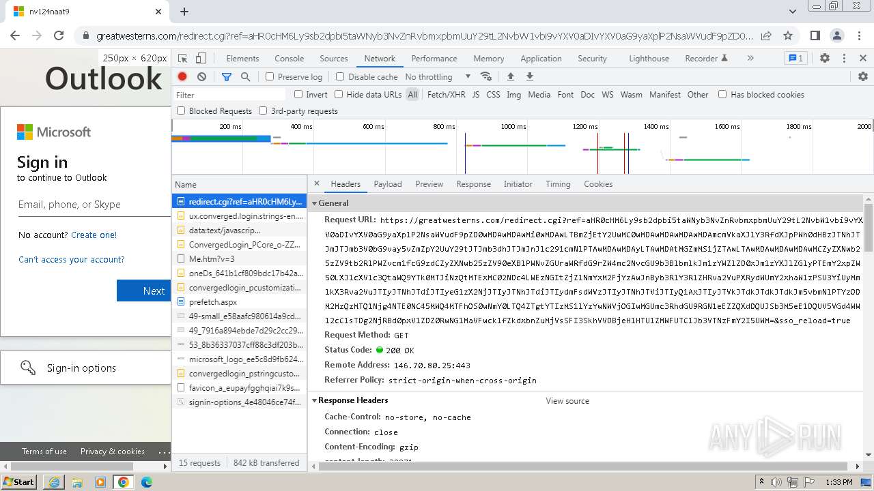874x491 pixels.
Task: Open the console issues counter badge
Action: tap(795, 59)
